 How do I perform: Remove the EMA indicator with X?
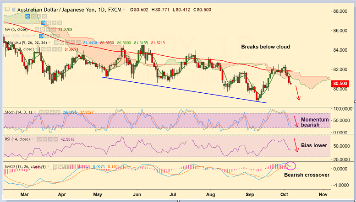[60, 49]
